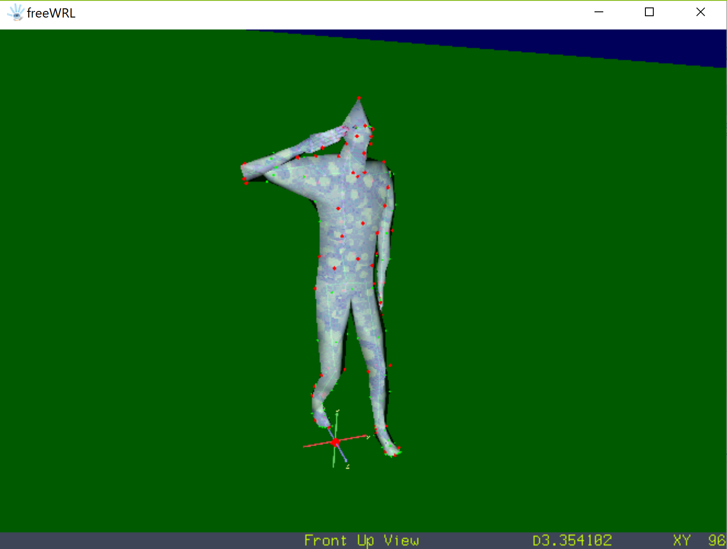Image resolution: width=727 pixels, height=549 pixels.
Task: Click the freeWRL app icon in title bar
Action: (16, 13)
